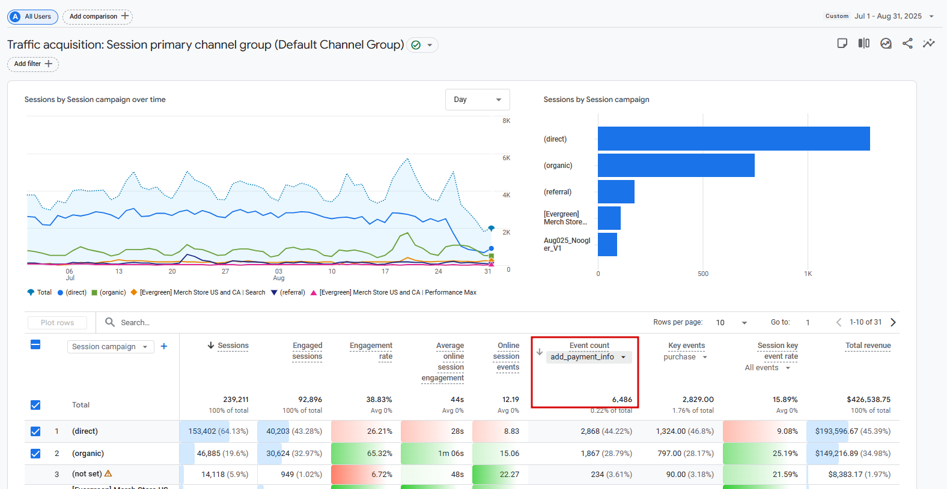Click the table search magnifier icon
Image resolution: width=947 pixels, height=489 pixels.
click(x=110, y=322)
